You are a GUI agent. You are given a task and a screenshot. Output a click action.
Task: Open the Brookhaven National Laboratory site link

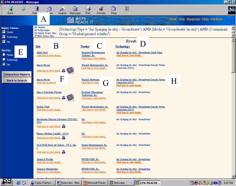57,121
